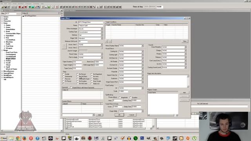
Task: Check the No Magnitude flag
Action: 92,74
